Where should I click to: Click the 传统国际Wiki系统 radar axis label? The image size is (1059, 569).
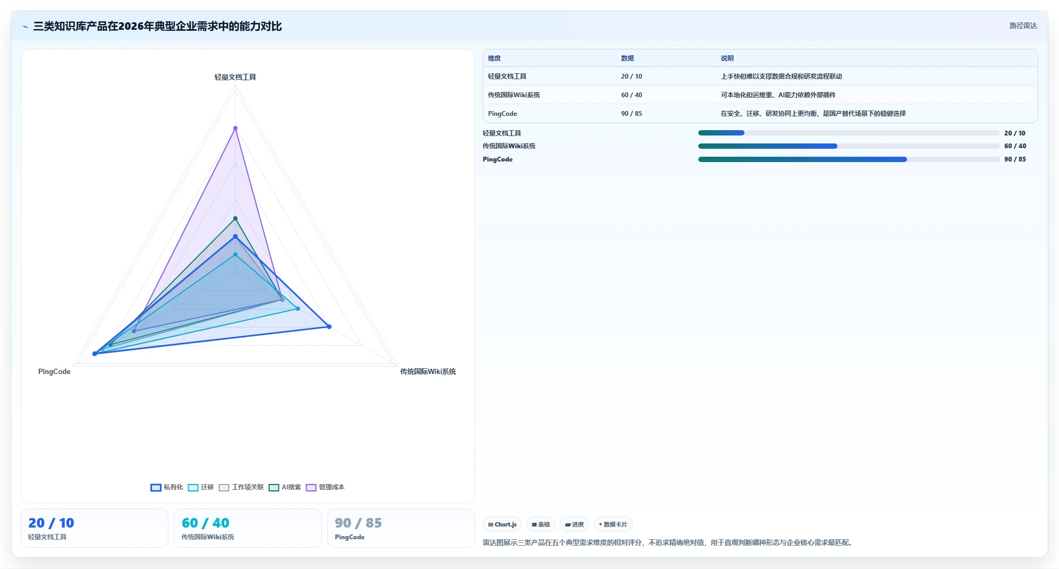[x=428, y=372]
